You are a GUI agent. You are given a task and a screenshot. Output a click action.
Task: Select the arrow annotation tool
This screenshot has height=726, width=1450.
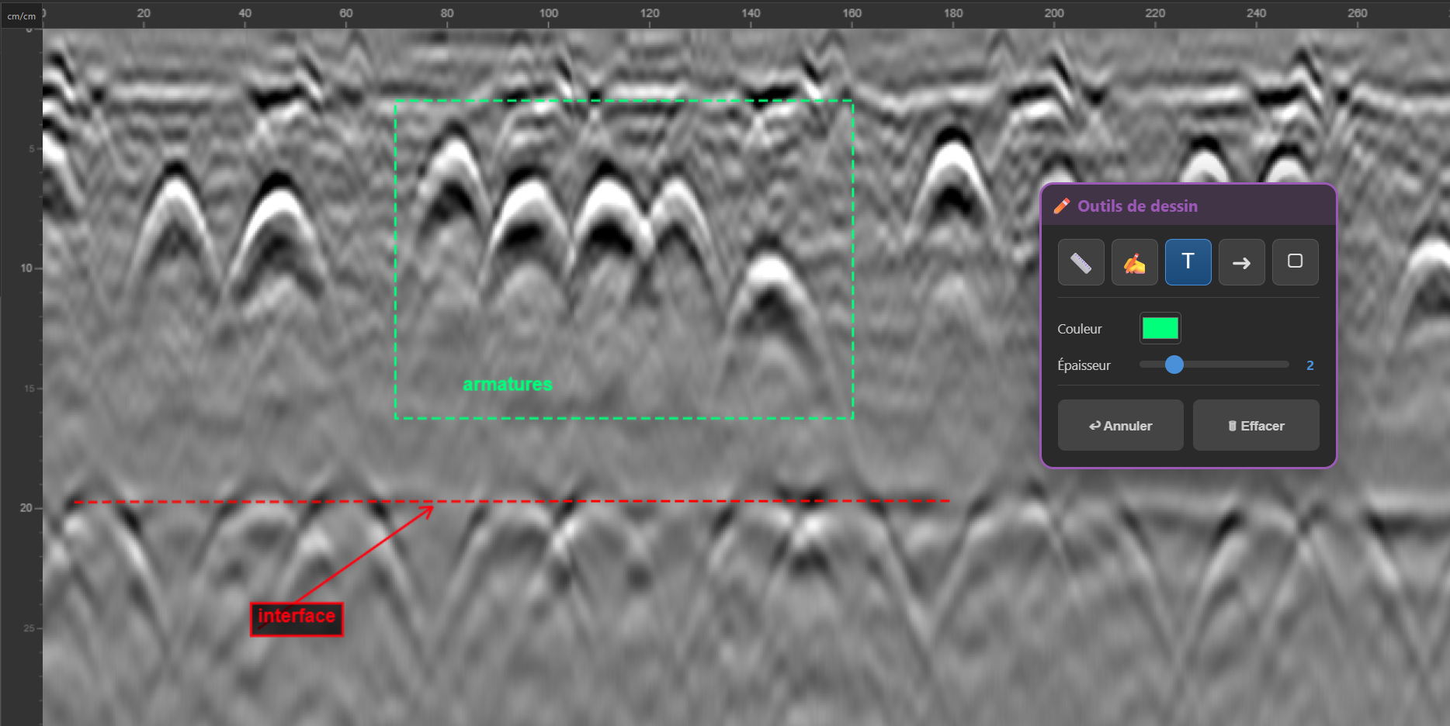click(1241, 261)
